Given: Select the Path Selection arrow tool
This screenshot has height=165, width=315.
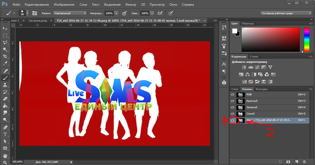Looking at the screenshot, I should click(x=5, y=141).
